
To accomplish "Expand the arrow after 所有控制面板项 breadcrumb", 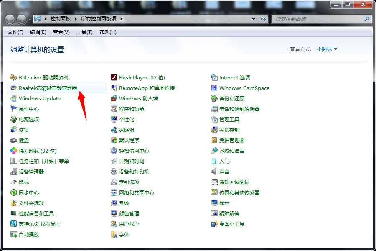I will point(121,19).
